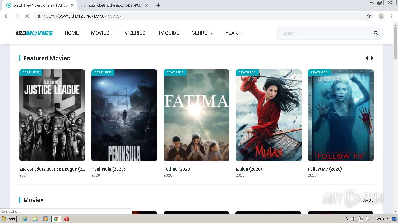Show hidden tray icons arrow
This screenshot has height=223, width=398.
[x=347, y=219]
